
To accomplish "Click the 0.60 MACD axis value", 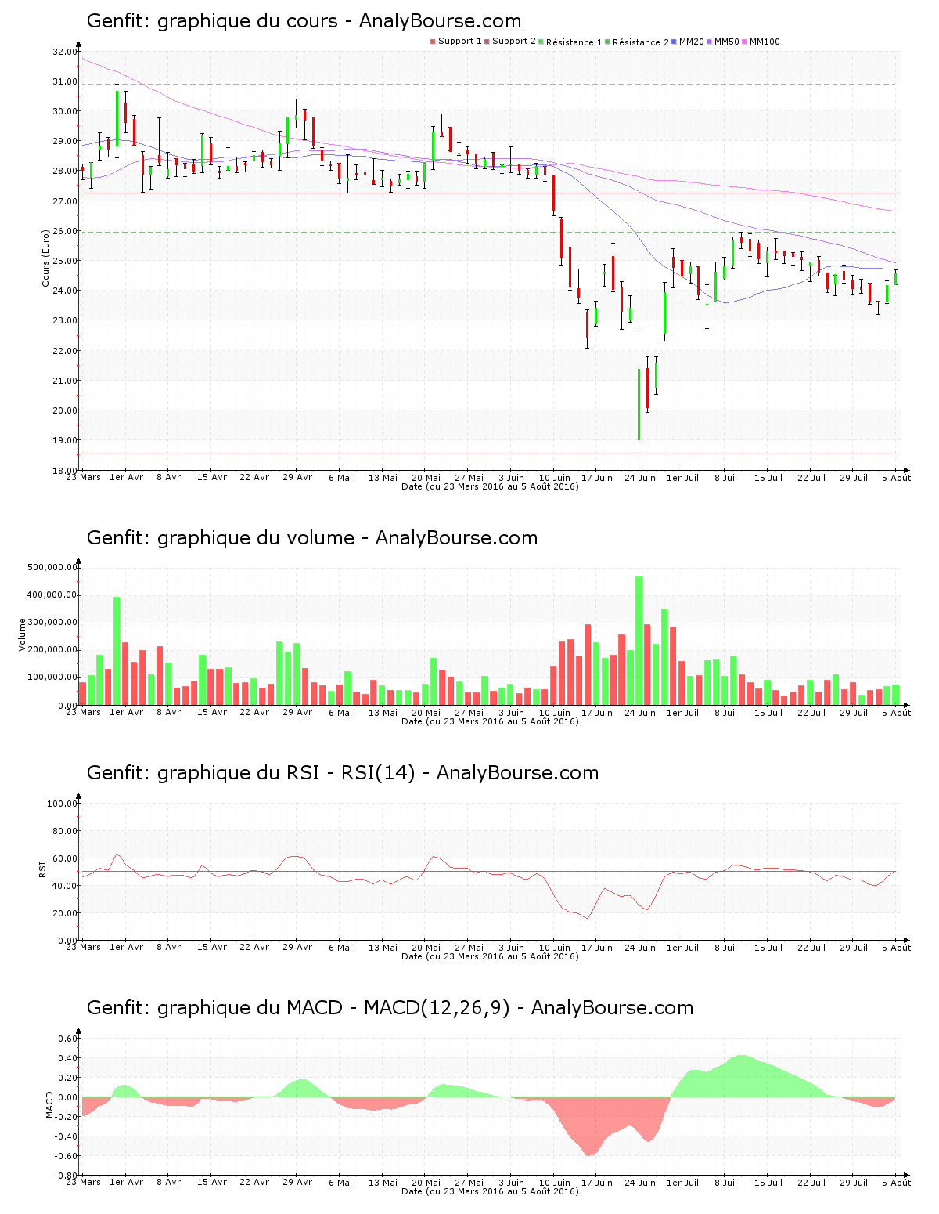I will [x=67, y=1039].
